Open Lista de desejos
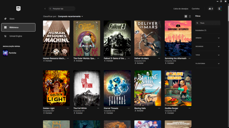 (x=181, y=9)
